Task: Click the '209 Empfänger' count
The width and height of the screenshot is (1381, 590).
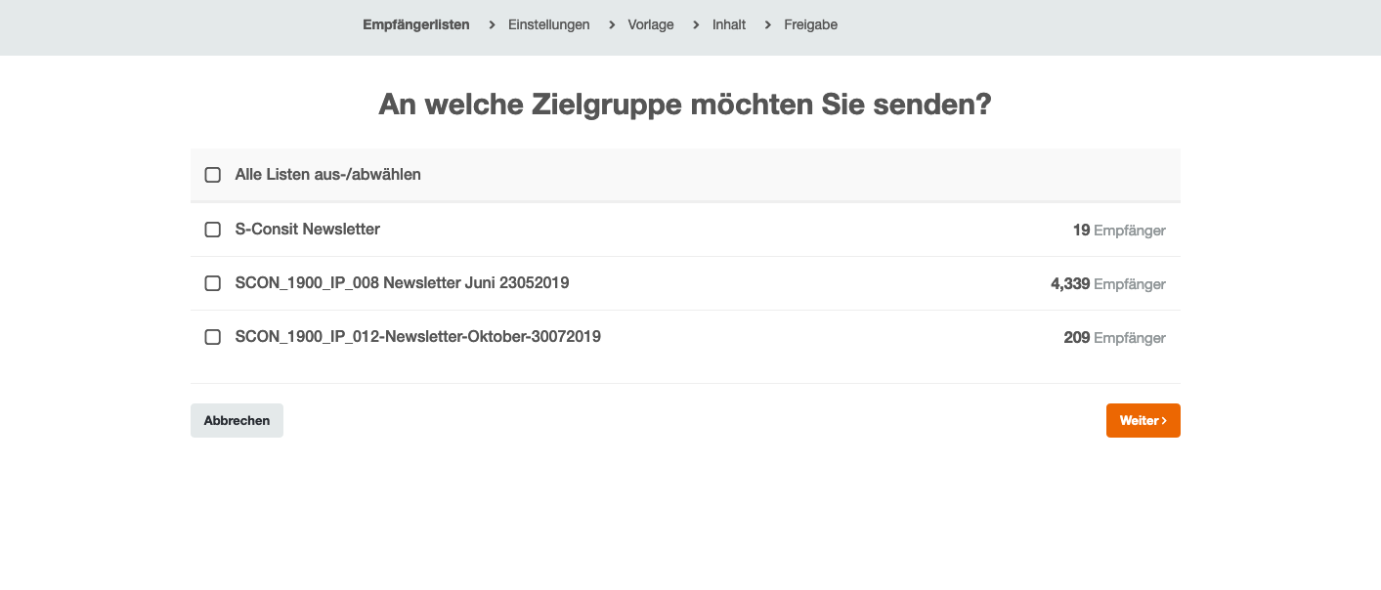Action: pos(1114,338)
